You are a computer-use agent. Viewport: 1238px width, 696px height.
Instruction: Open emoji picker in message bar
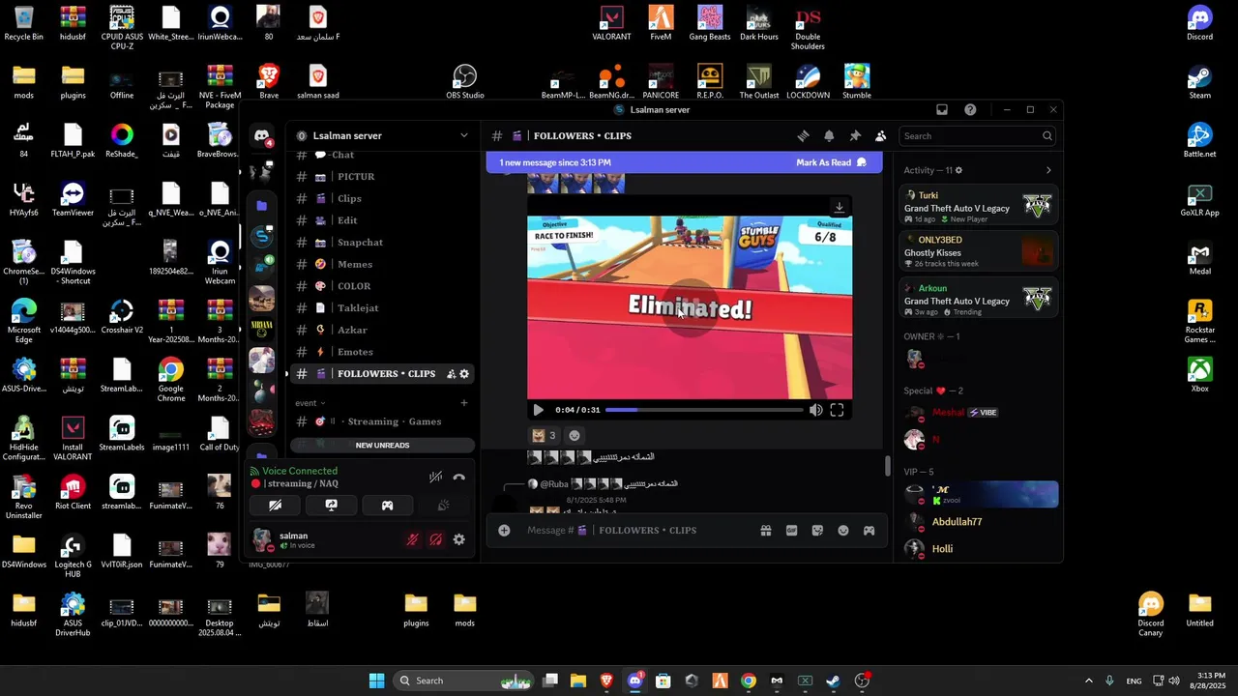click(x=843, y=530)
